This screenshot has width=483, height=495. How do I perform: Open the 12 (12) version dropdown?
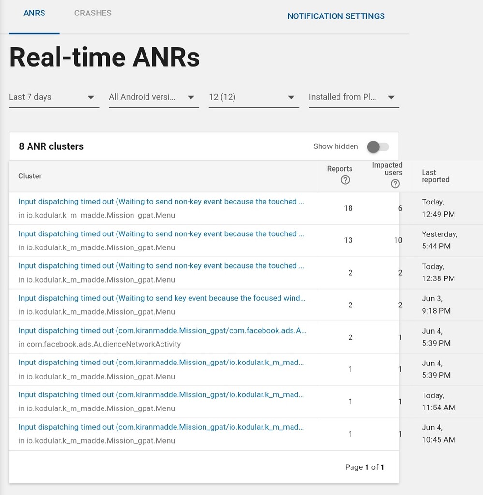point(253,97)
